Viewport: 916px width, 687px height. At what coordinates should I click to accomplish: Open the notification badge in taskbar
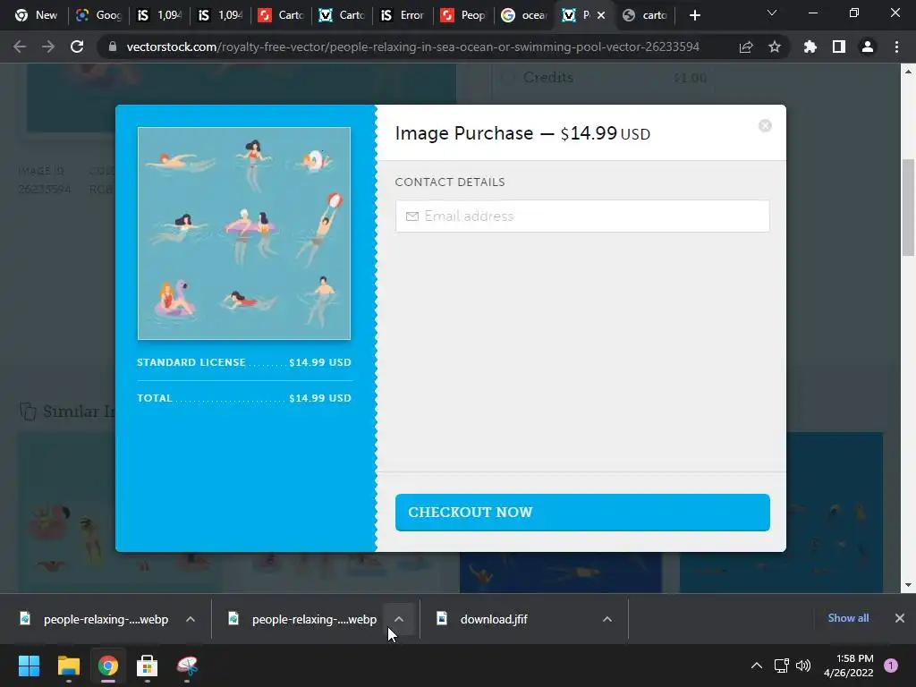pos(891,666)
